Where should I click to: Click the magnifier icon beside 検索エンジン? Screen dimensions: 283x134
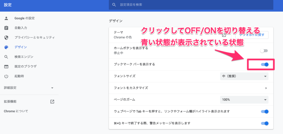(x=6, y=57)
